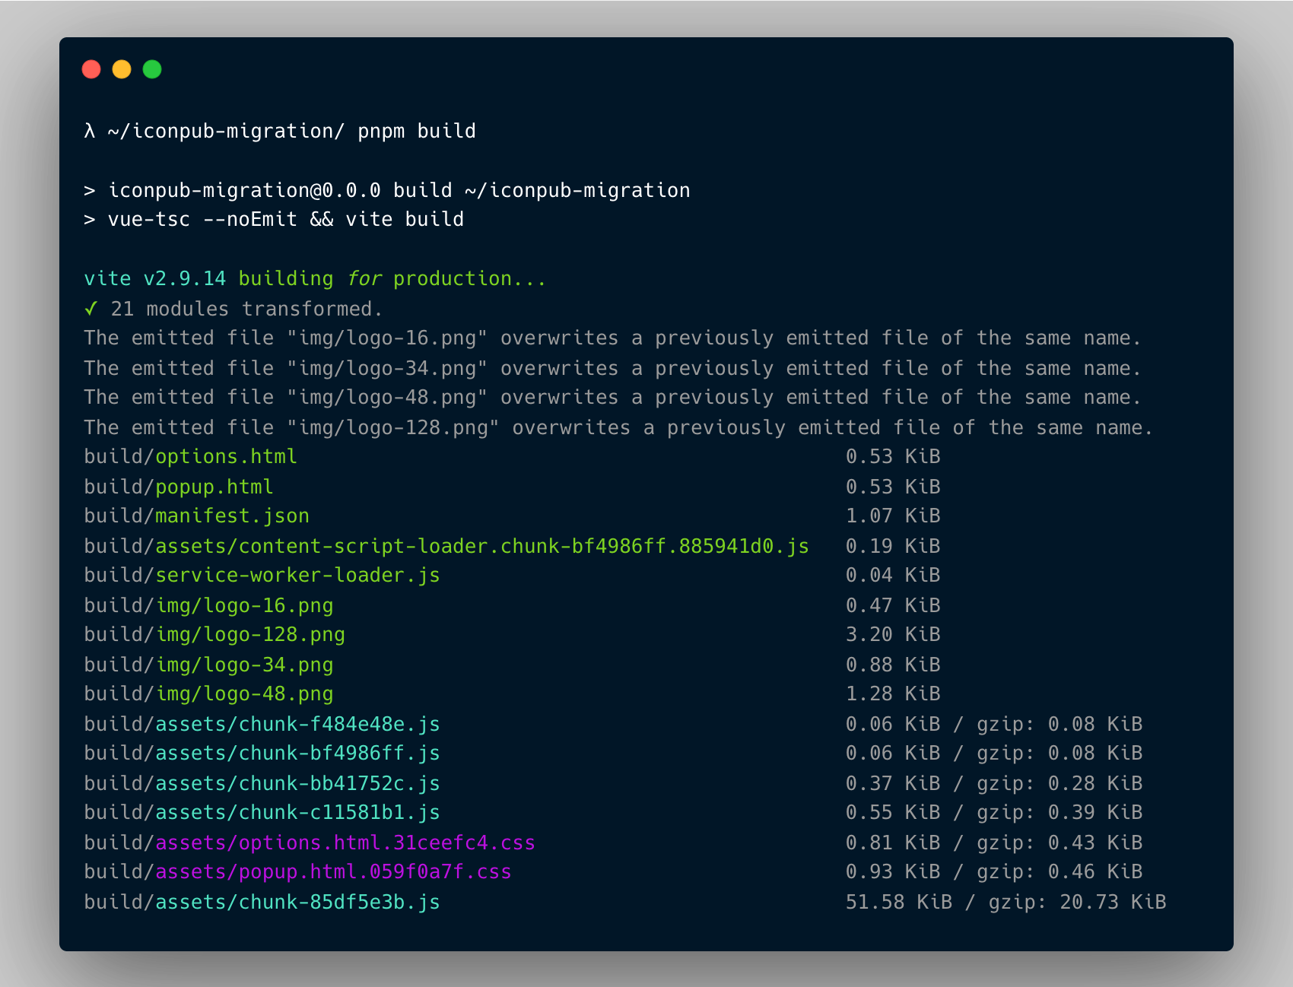Screen dimensions: 1293x987
Task: Click the '3.20 KiB' size value
Action: coord(893,634)
